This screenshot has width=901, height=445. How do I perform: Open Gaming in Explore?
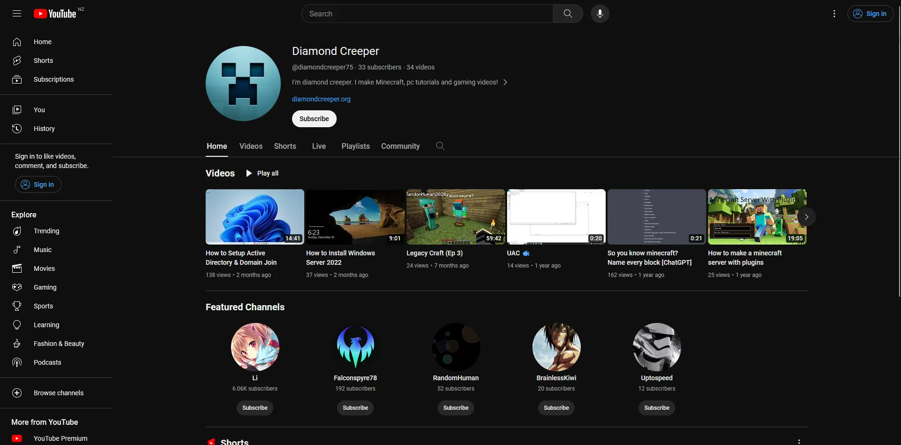(x=56, y=287)
